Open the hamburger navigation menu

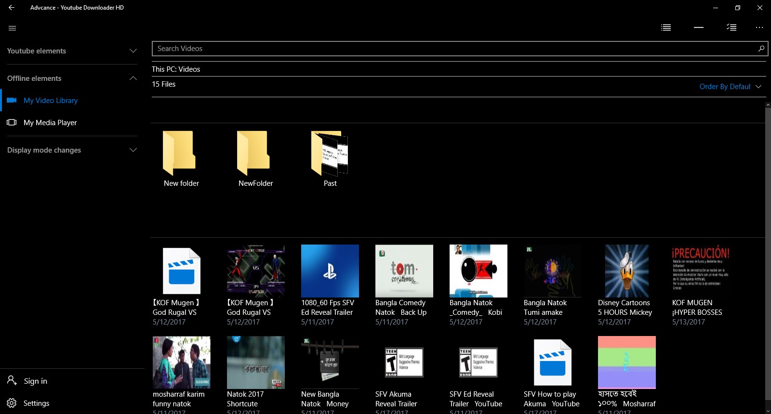[13, 28]
